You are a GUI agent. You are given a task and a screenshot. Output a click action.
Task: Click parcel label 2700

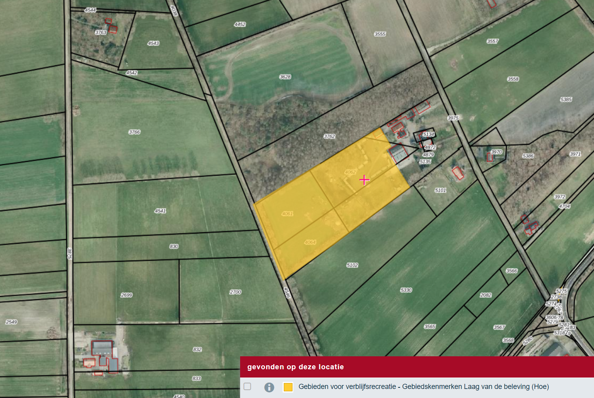[235, 292]
